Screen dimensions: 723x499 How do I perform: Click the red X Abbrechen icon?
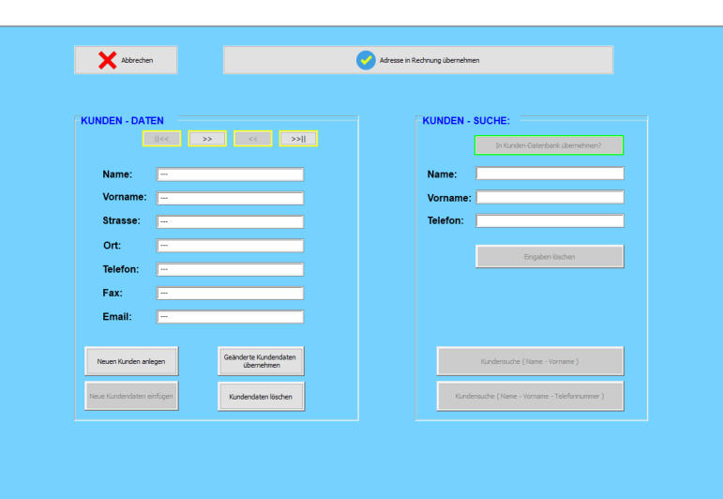108,60
